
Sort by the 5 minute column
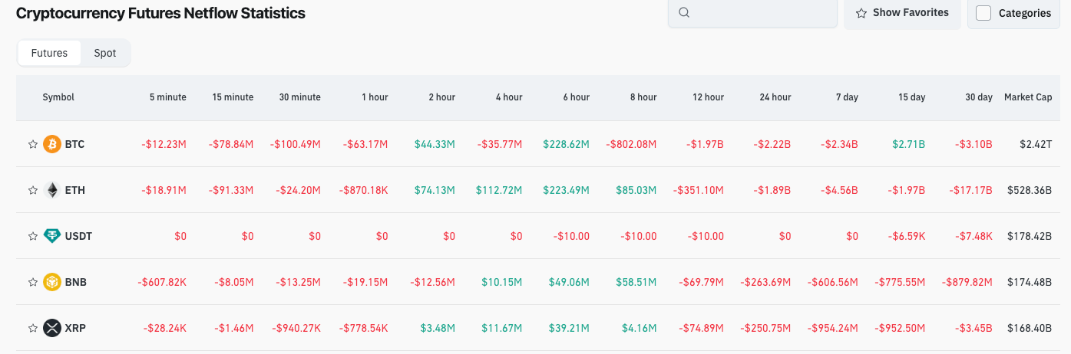[167, 97]
